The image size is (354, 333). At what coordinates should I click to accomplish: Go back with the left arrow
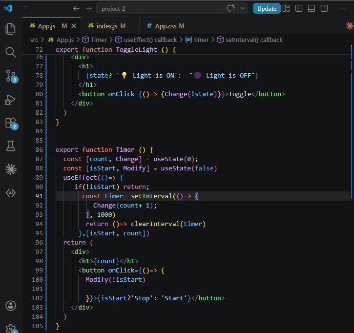(76, 9)
